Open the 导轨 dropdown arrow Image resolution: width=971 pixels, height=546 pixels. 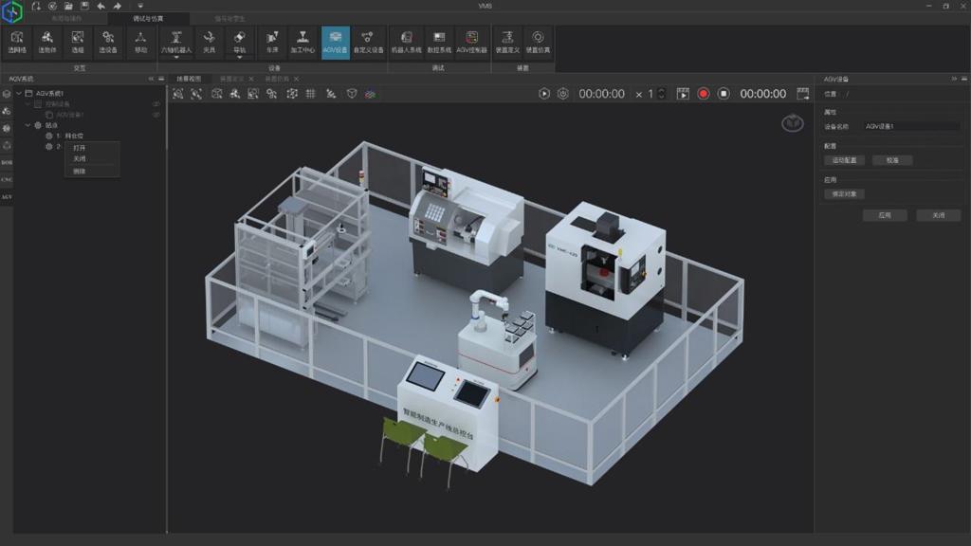coord(240,57)
